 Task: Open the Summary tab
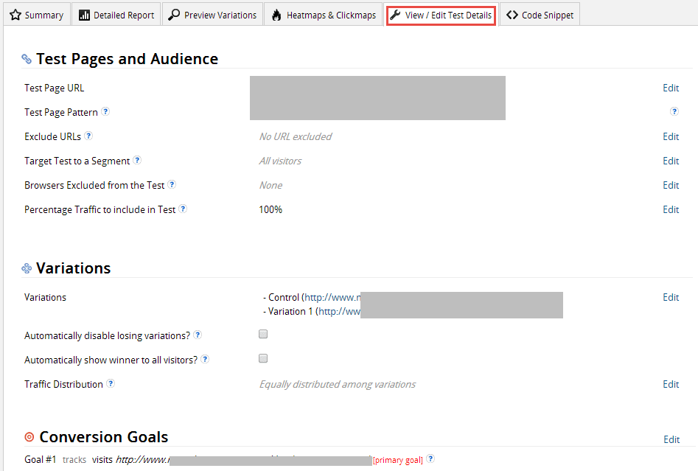coord(37,15)
